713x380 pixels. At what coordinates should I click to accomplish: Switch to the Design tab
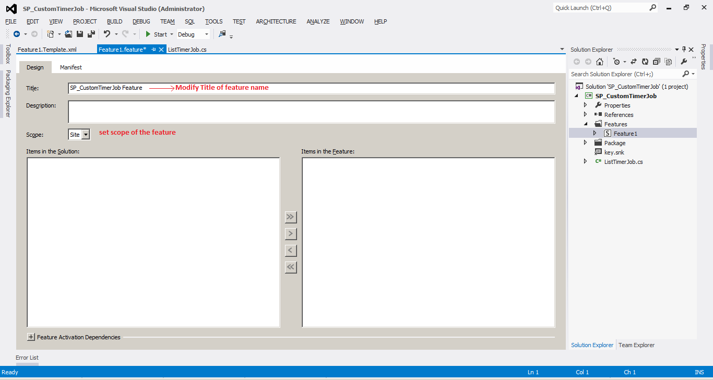pos(35,67)
